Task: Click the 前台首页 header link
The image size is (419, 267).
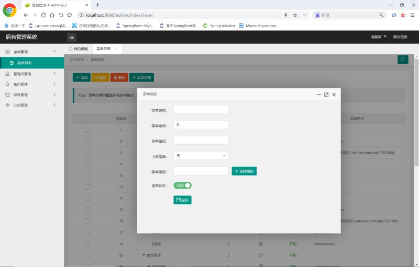Action: pos(400,37)
